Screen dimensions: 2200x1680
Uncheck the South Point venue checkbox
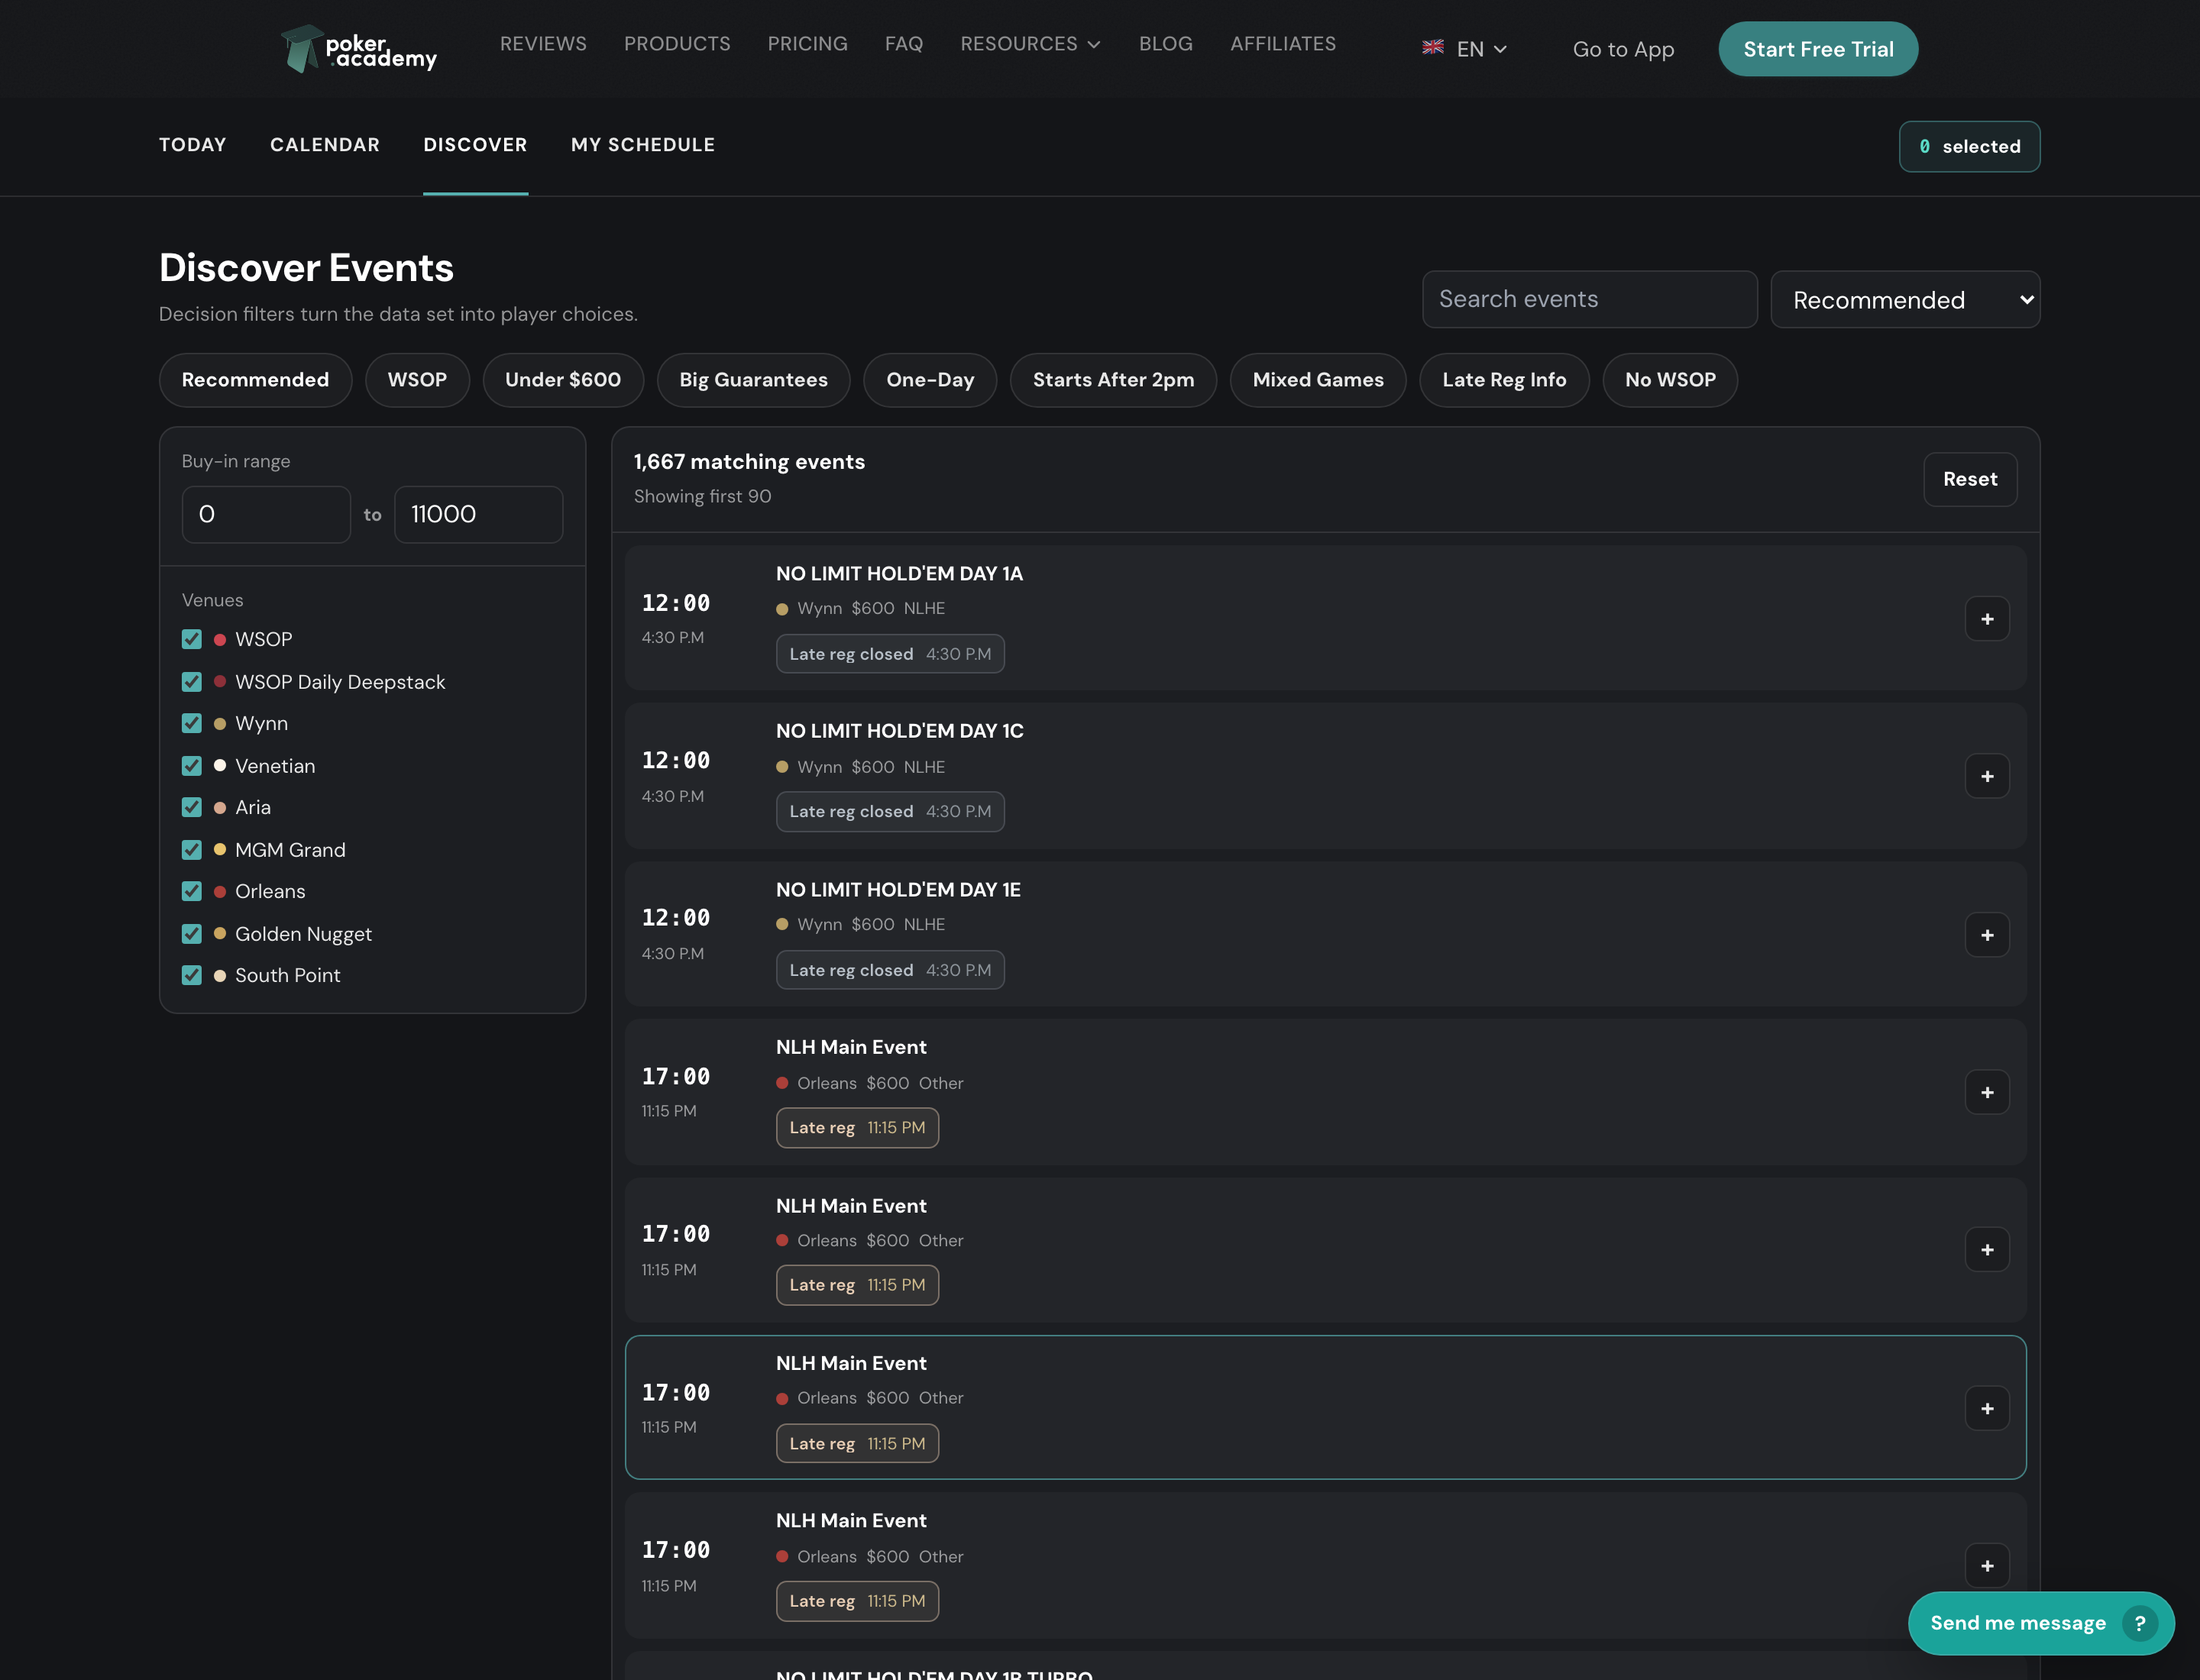pos(192,975)
